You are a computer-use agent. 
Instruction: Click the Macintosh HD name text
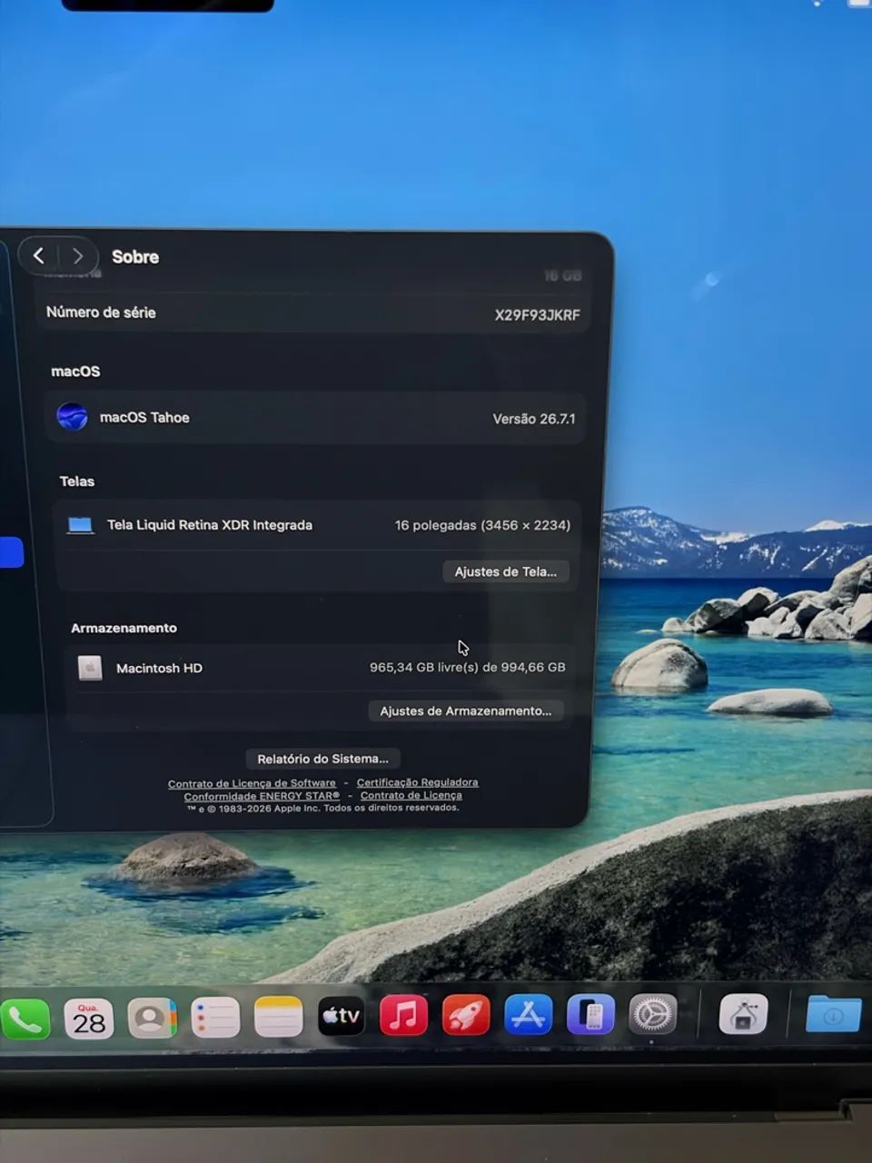click(x=159, y=668)
